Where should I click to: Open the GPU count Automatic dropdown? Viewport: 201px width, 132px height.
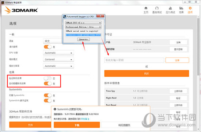click(58, 53)
